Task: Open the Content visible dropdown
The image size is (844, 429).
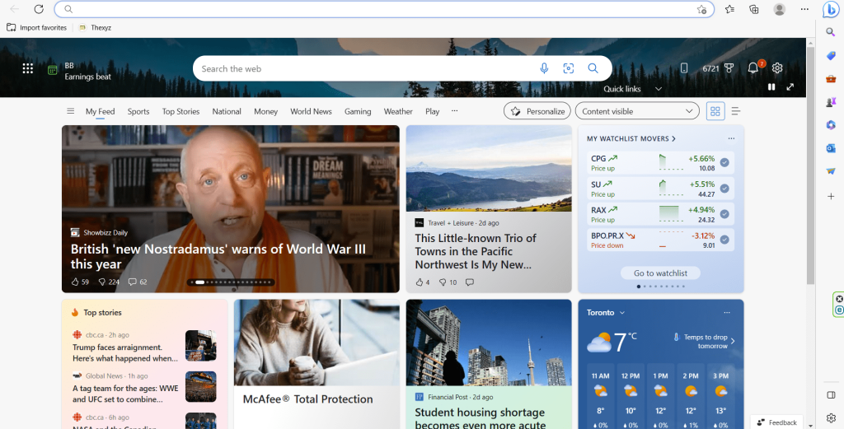Action: (637, 111)
